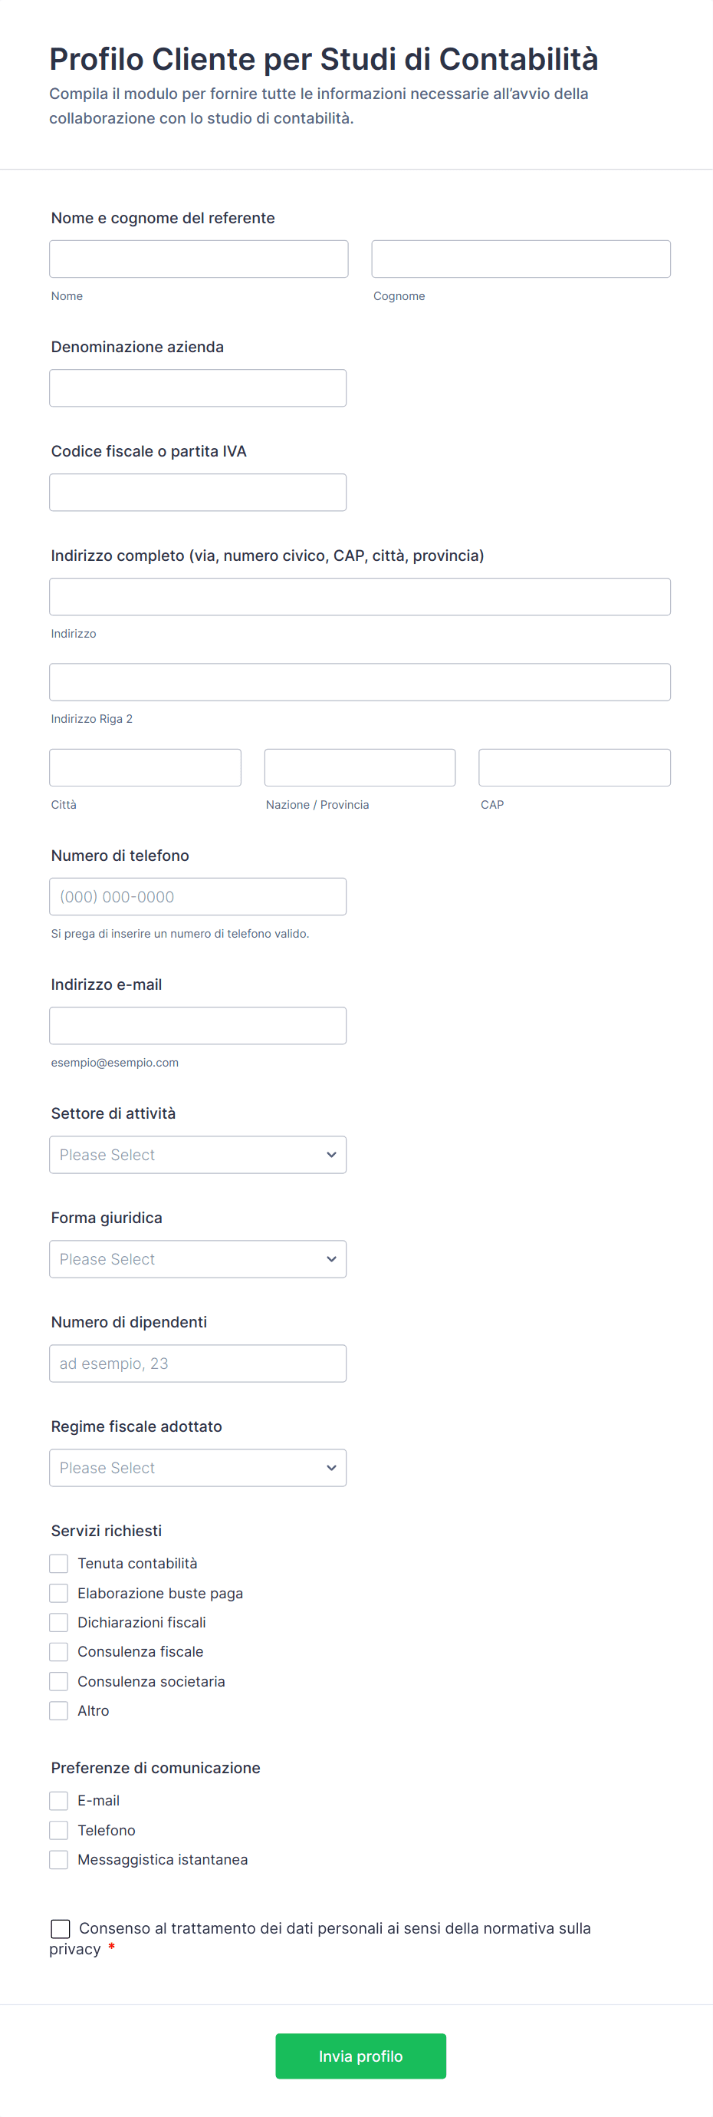Select Telefono communication preference
This screenshot has height=2117, width=713.
(59, 1830)
